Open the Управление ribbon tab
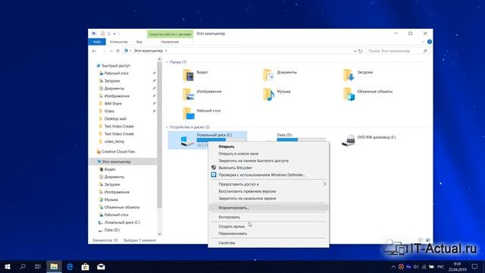Screen dimensions: 485x273 (x=170, y=42)
